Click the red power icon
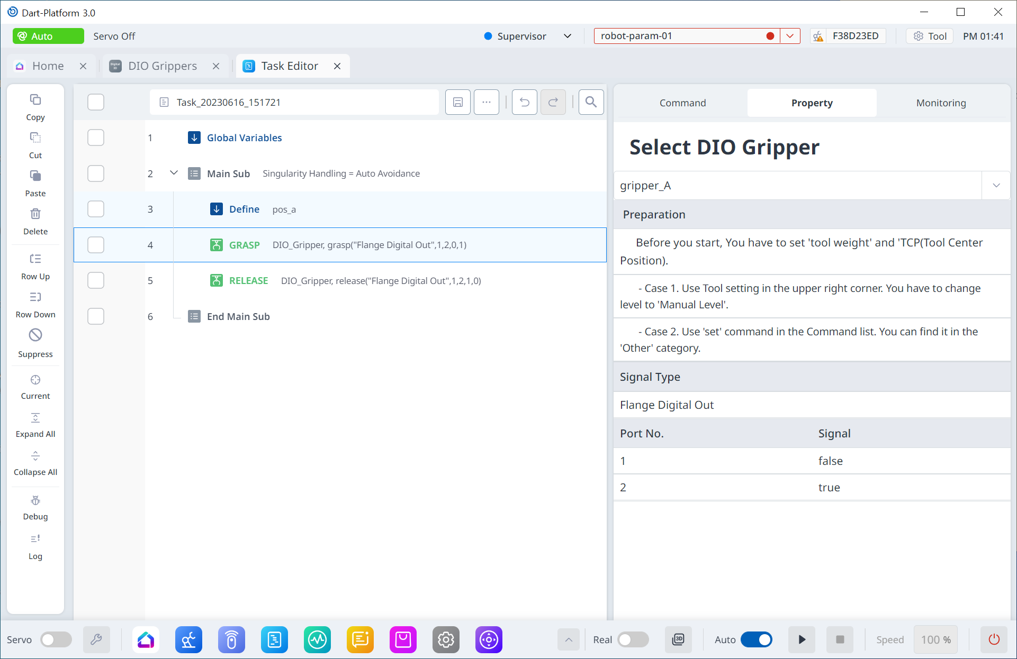The image size is (1017, 659). (x=994, y=639)
